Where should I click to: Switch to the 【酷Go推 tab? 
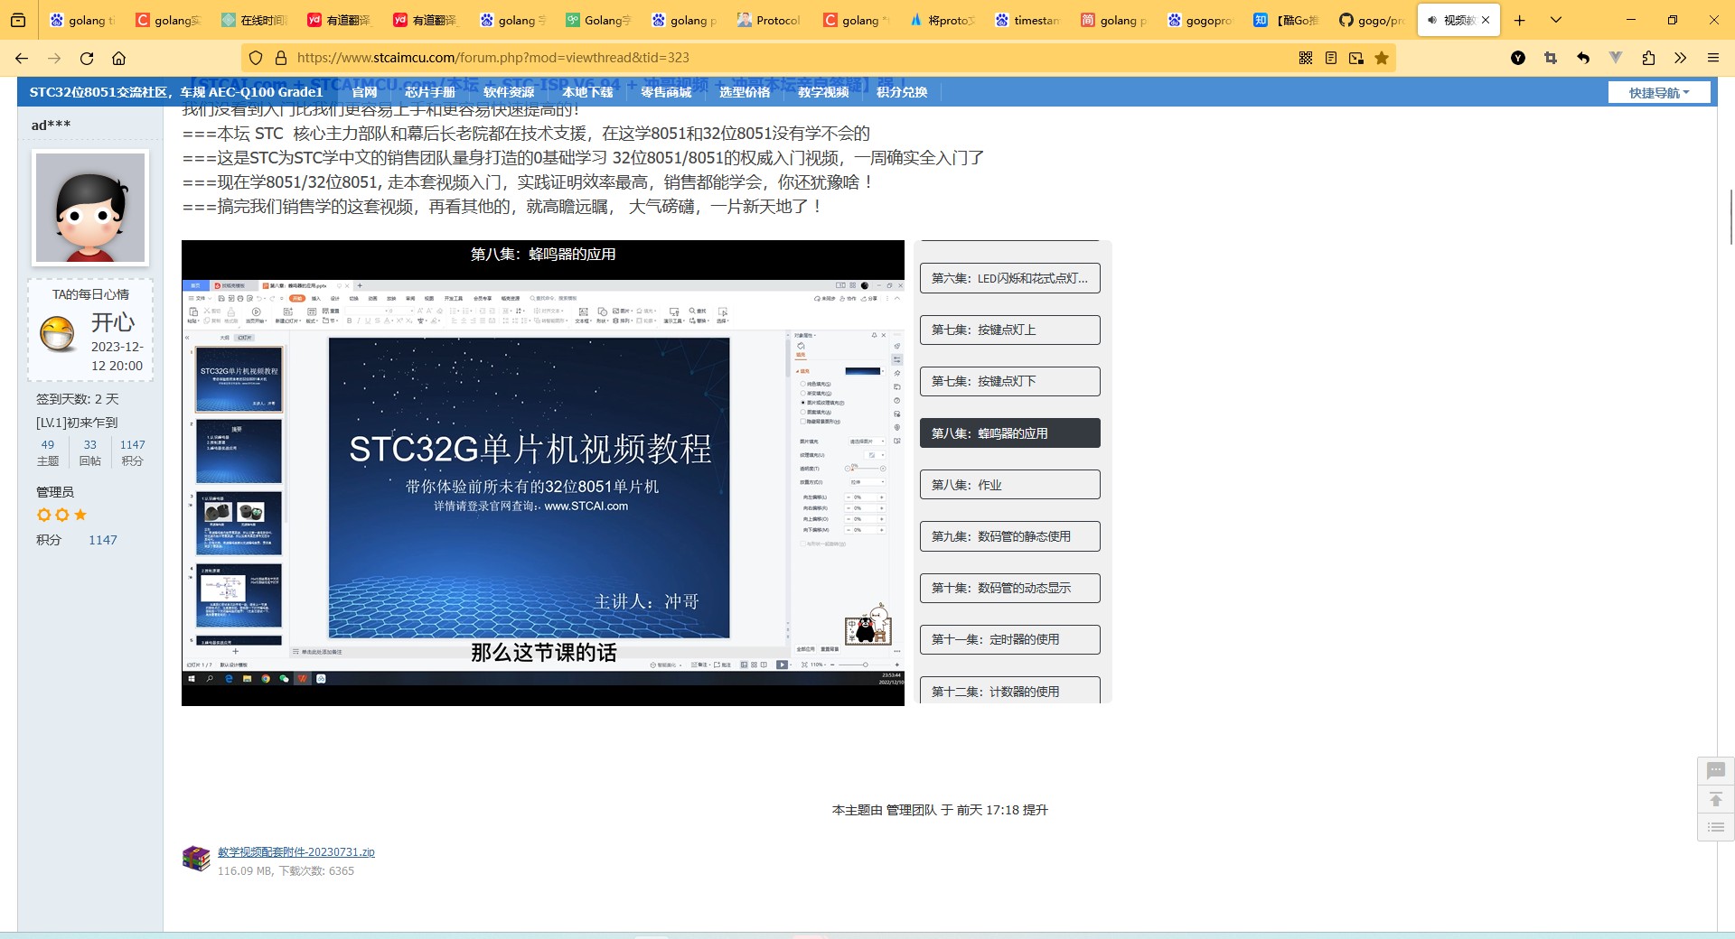[x=1285, y=20]
